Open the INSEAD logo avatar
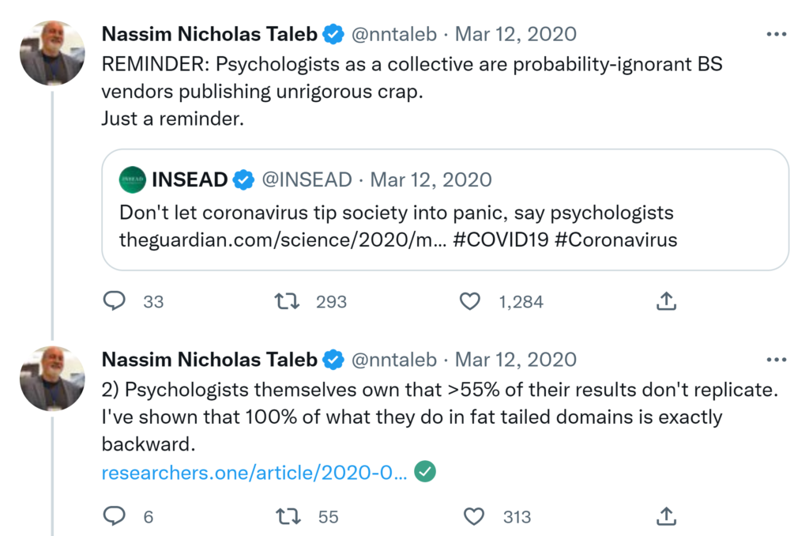 coord(133,179)
